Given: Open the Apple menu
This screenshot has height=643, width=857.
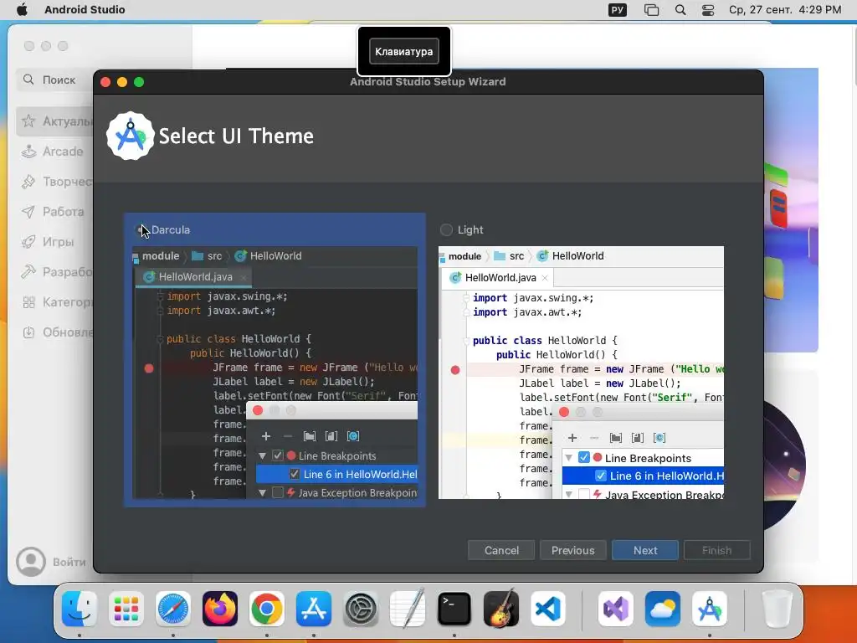Looking at the screenshot, I should 22,9.
